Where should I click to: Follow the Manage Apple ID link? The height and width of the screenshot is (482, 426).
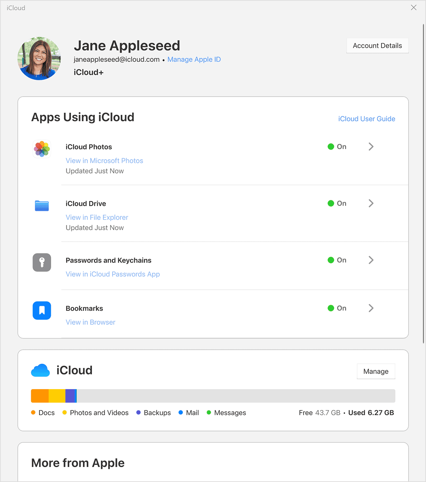click(194, 60)
